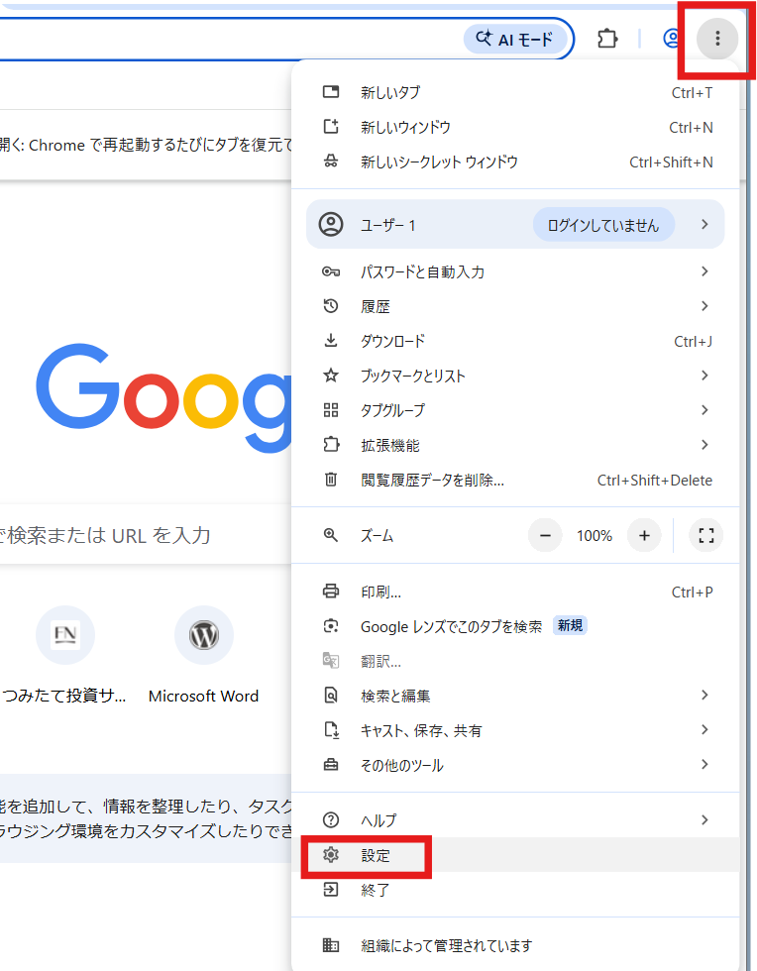Screen dimensions: 757x971
Task: Toggle fullscreen mode icon in zoom row
Action: click(x=706, y=535)
